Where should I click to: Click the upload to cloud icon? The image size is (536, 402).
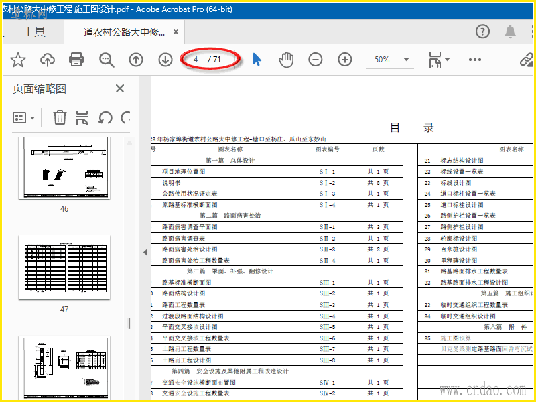[48, 60]
